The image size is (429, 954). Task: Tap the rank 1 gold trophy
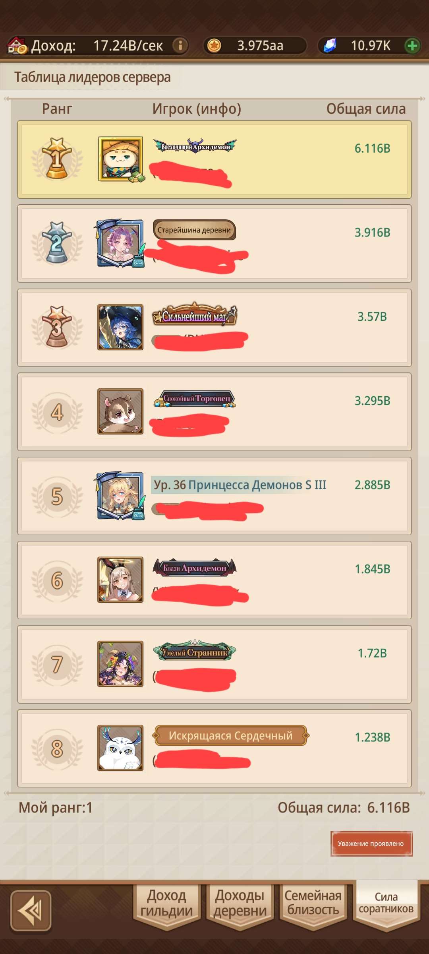click(x=57, y=159)
